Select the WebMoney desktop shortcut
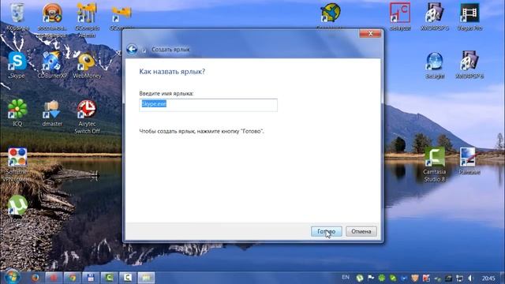The width and height of the screenshot is (505, 284). (87, 65)
